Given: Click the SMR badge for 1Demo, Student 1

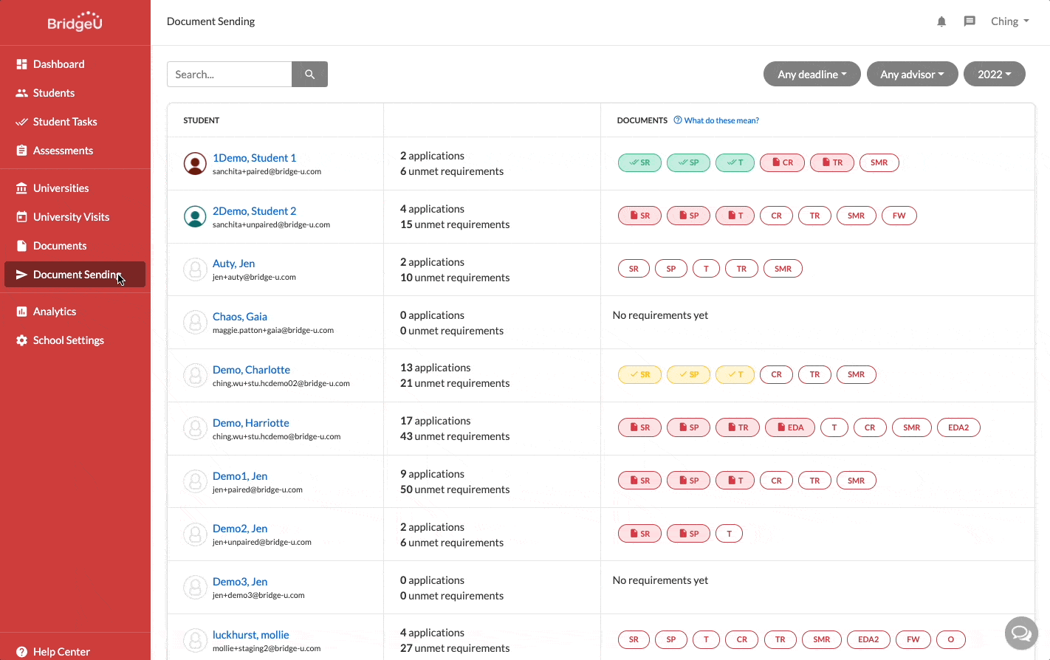Looking at the screenshot, I should pos(879,162).
